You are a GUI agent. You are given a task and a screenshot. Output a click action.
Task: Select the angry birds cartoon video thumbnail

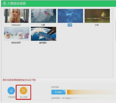(17, 34)
